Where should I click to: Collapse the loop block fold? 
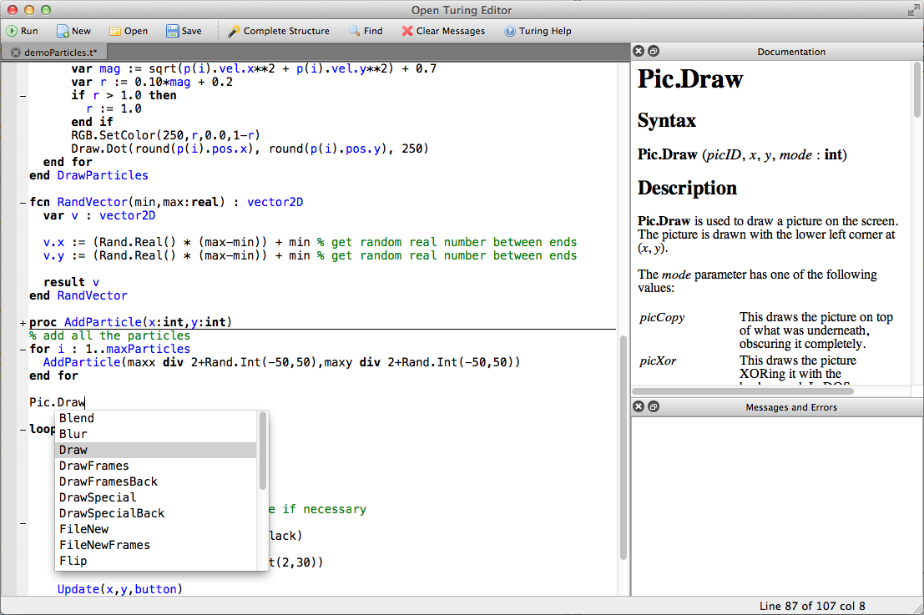[x=23, y=430]
